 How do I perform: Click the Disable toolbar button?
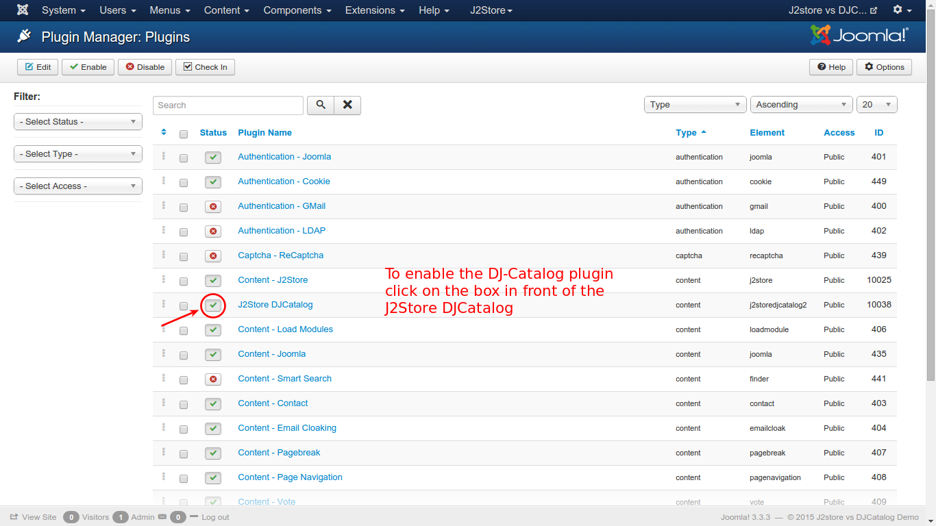coord(145,67)
